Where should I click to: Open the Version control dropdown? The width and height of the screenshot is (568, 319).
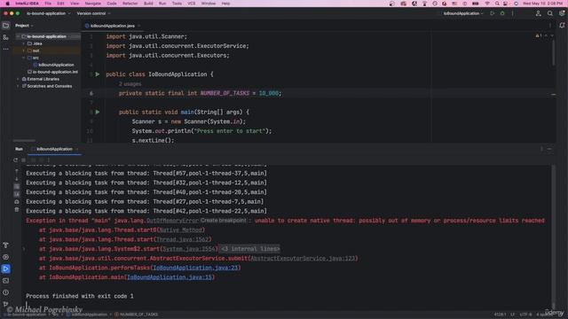tap(93, 13)
